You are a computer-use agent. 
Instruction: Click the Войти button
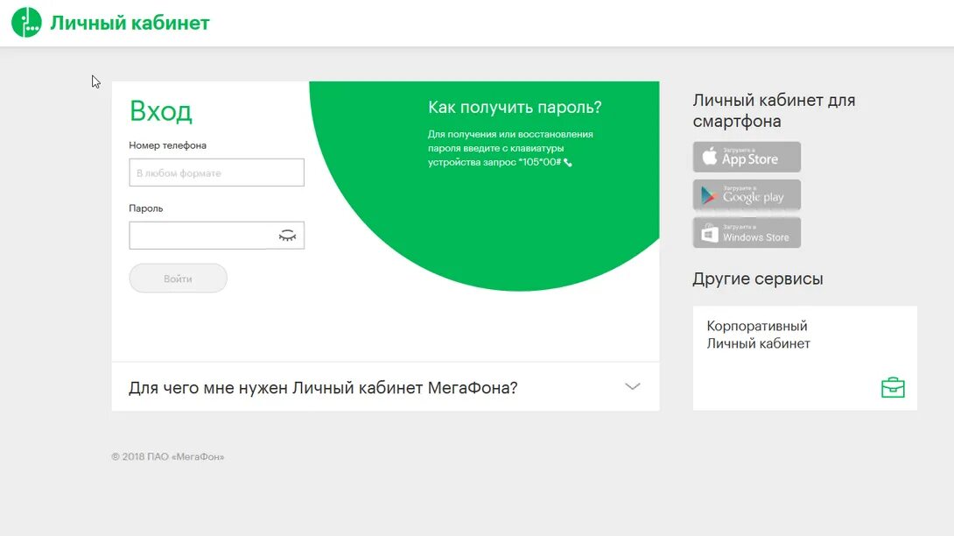[179, 279]
